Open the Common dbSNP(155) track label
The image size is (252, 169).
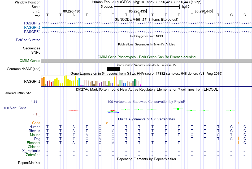[23, 69]
